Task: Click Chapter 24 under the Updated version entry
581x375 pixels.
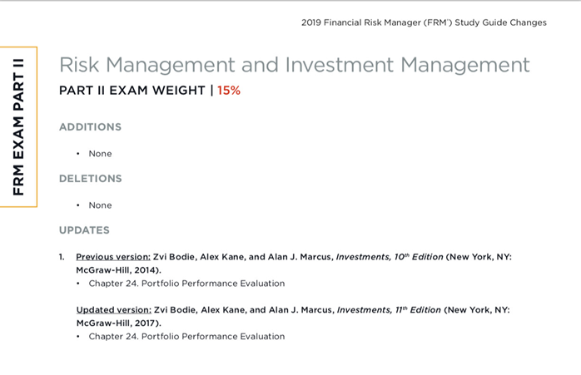Action: [186, 337]
